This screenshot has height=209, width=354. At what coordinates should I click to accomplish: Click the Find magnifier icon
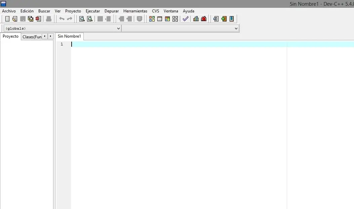82,19
